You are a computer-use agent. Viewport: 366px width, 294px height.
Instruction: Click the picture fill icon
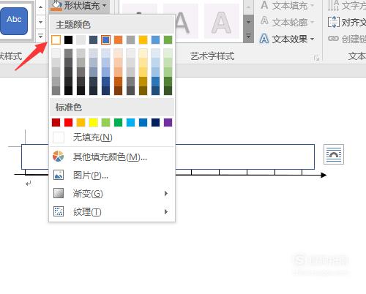[59, 175]
